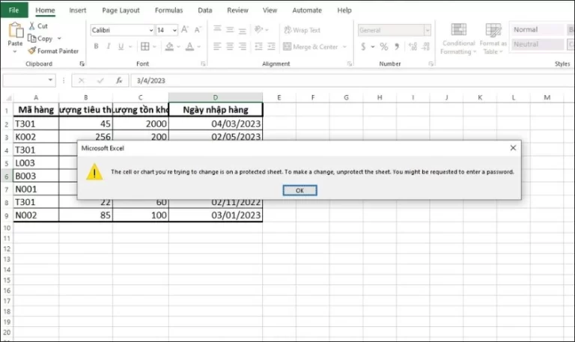
Task: Open Font group dialog launcher
Action: pyautogui.click(x=203, y=64)
